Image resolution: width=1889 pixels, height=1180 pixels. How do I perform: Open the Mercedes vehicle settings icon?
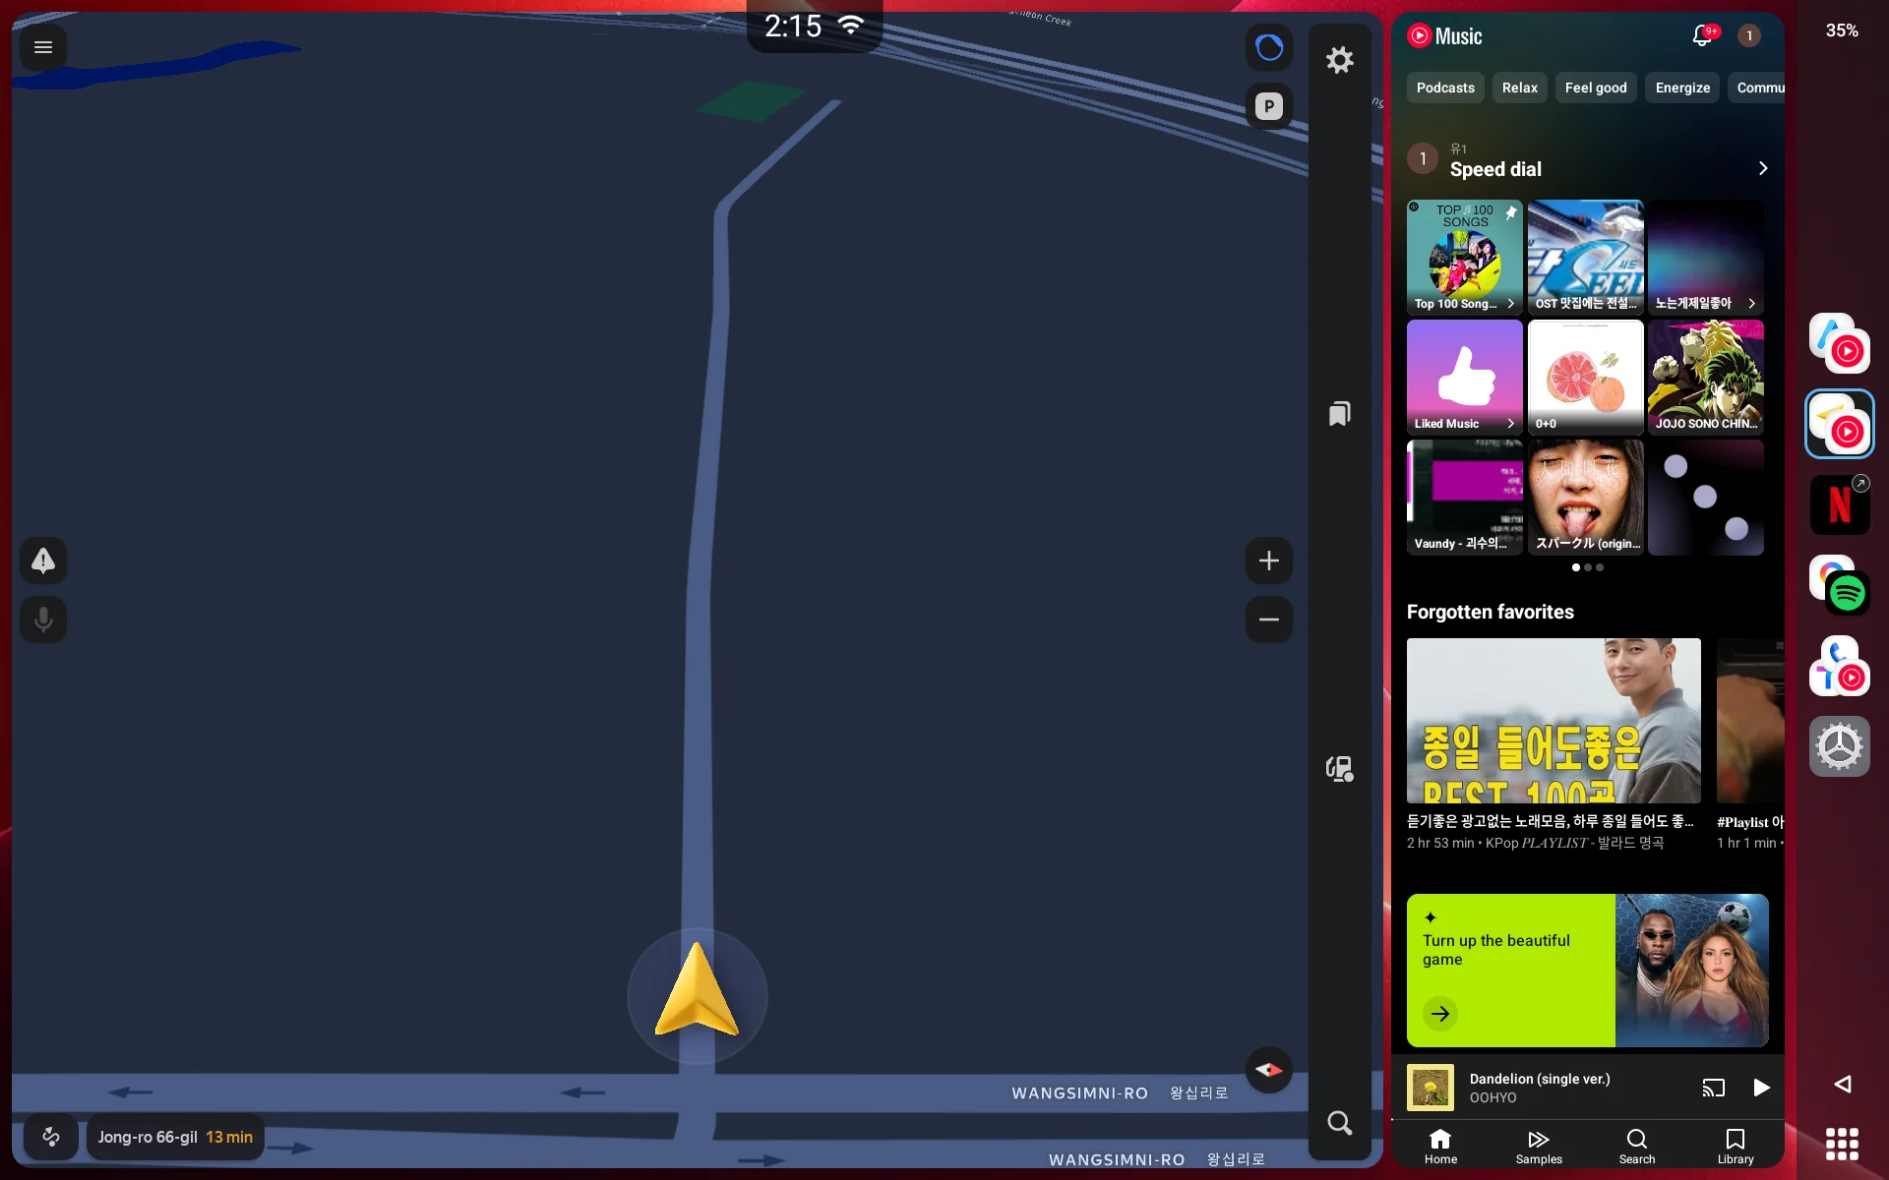point(1840,746)
